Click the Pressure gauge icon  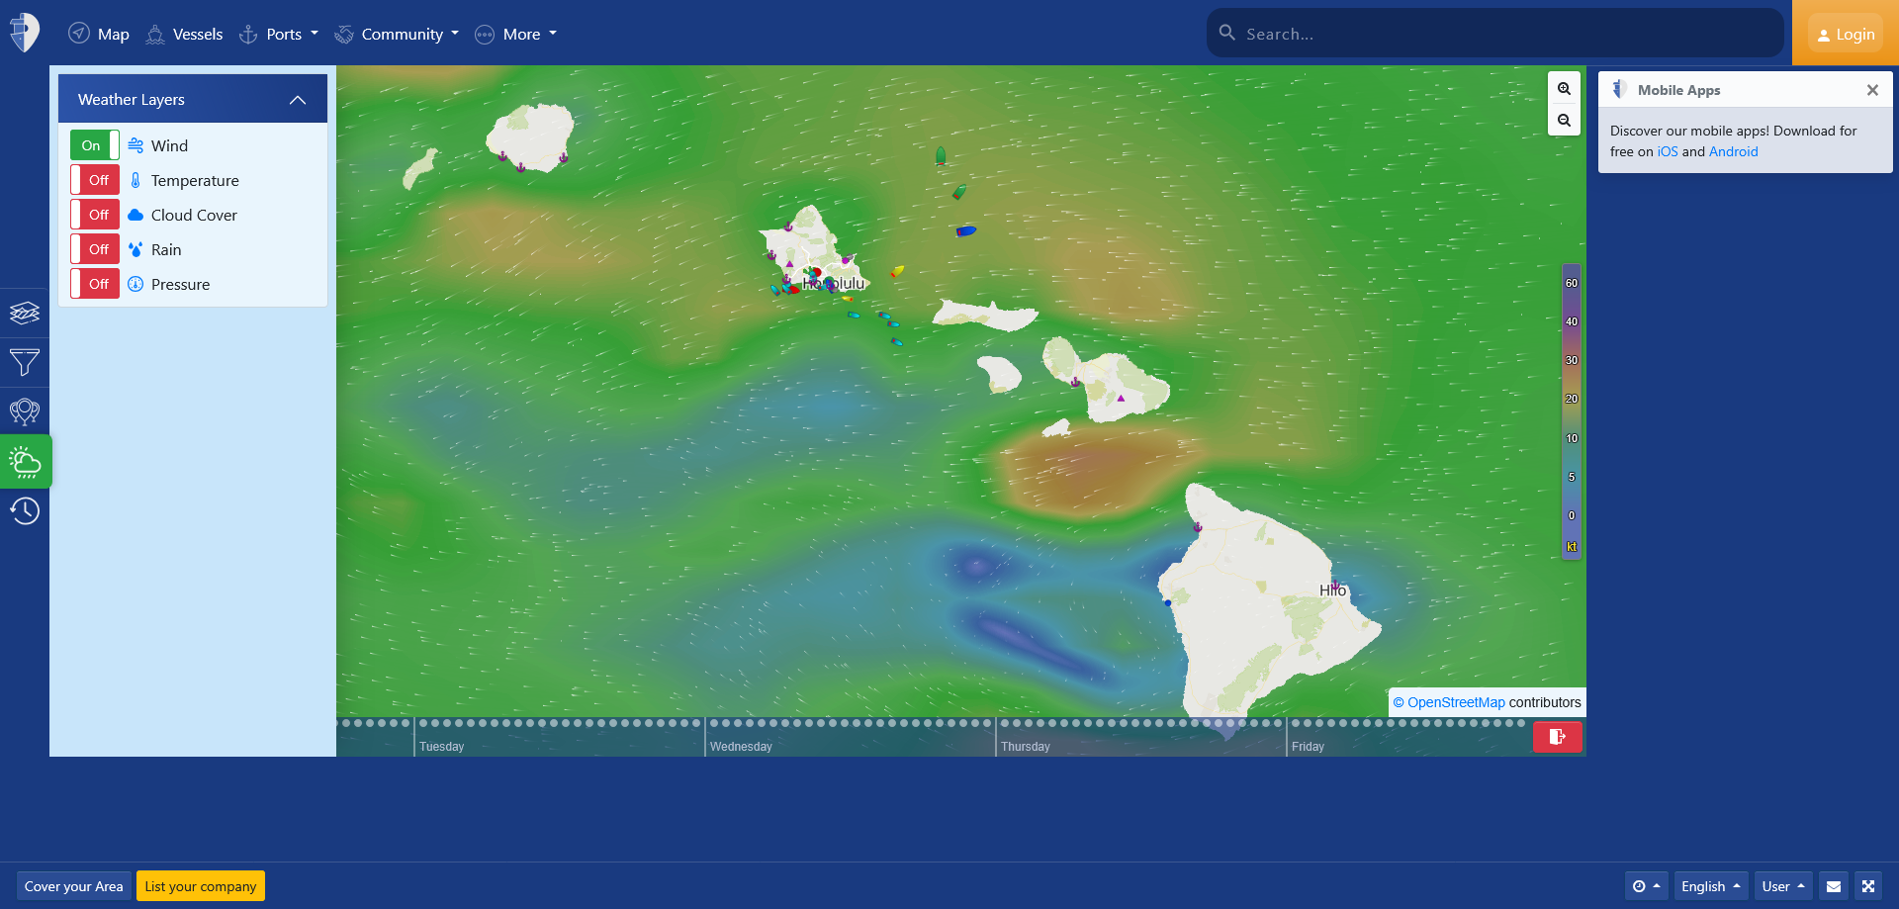point(136,284)
